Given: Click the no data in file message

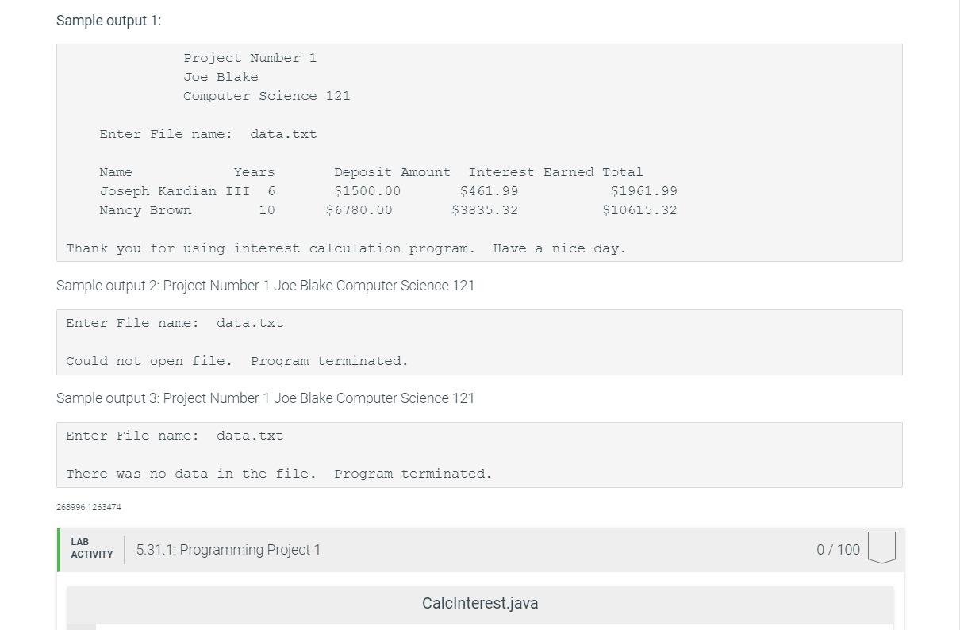Looking at the screenshot, I should click(x=278, y=473).
